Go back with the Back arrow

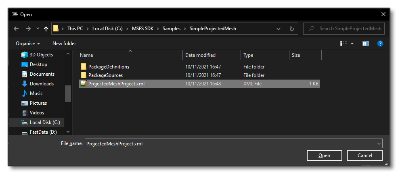16,29
